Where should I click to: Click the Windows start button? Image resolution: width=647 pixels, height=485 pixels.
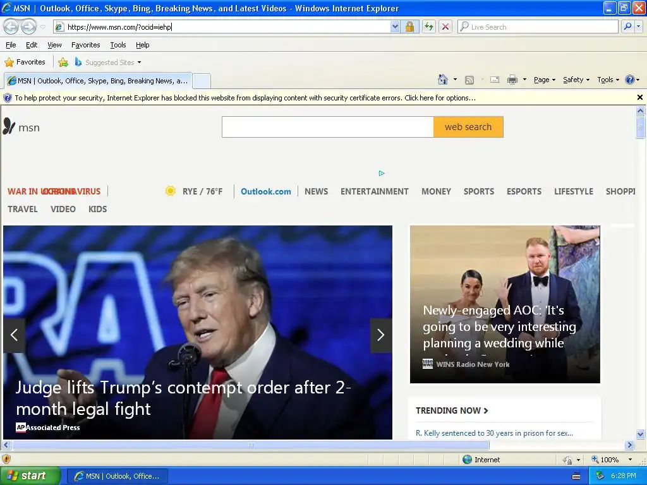click(x=30, y=476)
